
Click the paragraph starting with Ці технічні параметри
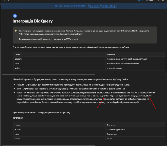[70, 79]
